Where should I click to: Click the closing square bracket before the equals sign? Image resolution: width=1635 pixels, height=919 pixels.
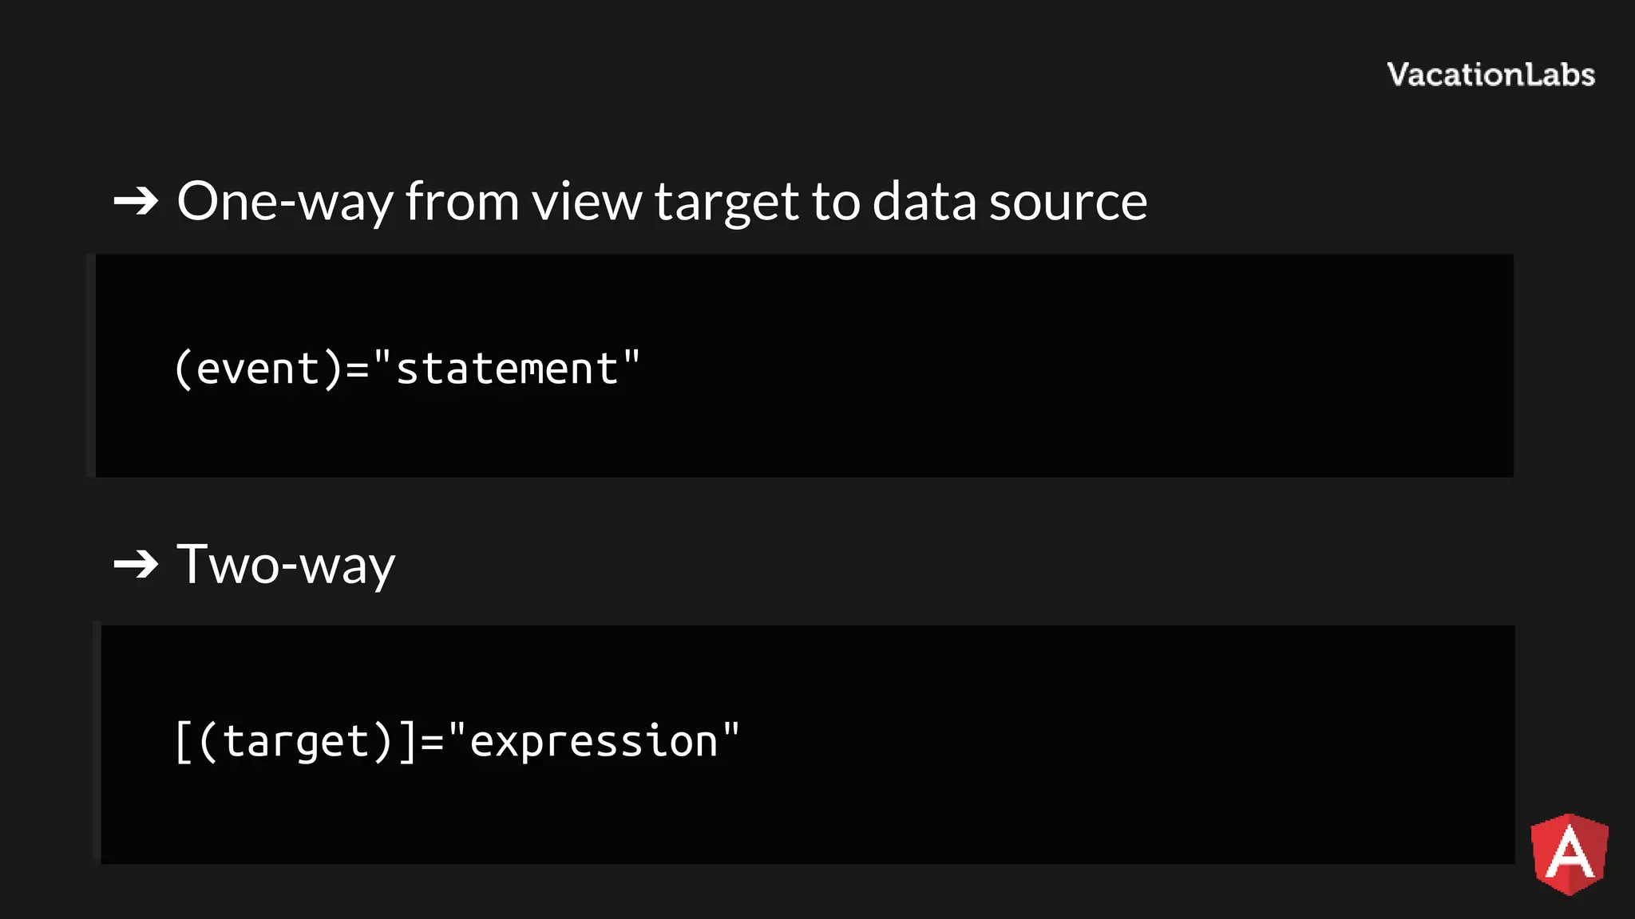[408, 742]
